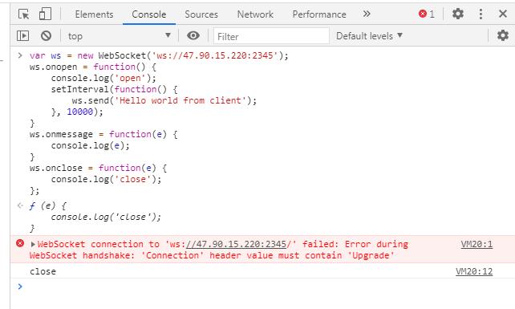Open the top context dropdown
Image resolution: width=515 pixels, height=309 pixels.
(x=120, y=36)
